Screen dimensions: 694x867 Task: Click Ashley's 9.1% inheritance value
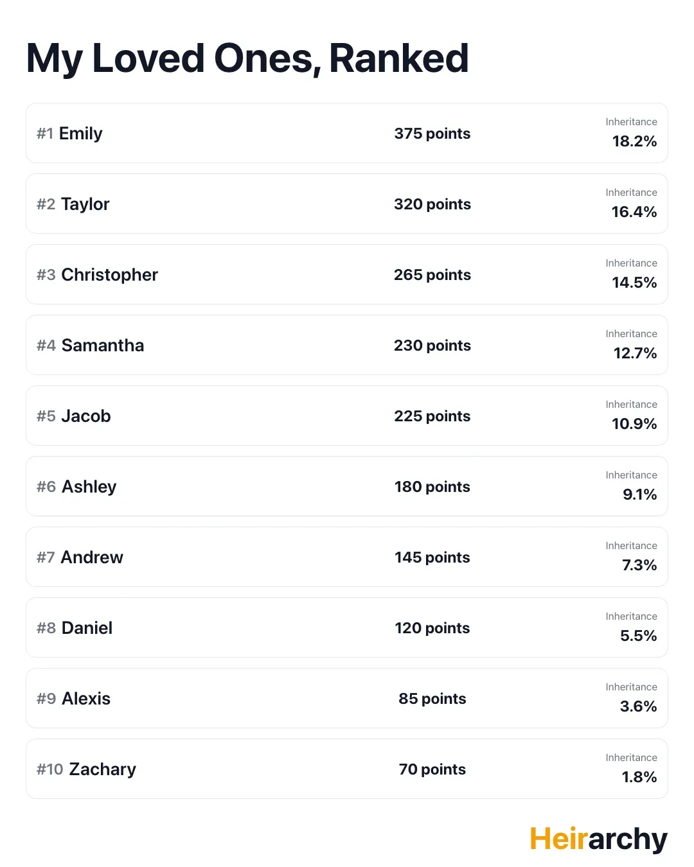pos(639,495)
